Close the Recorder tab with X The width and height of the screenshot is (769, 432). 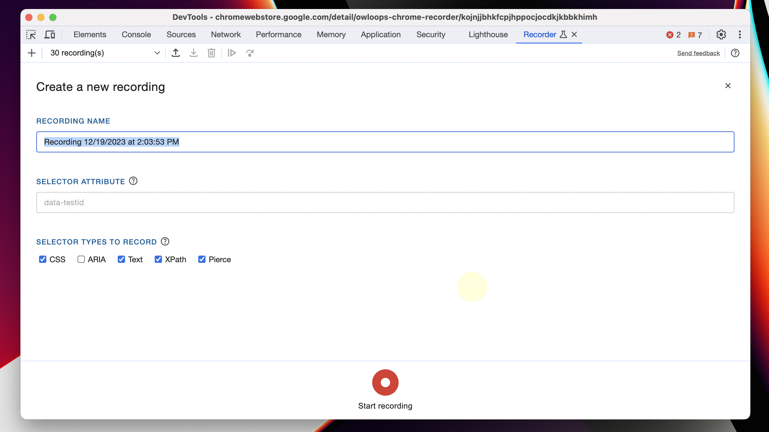point(574,34)
